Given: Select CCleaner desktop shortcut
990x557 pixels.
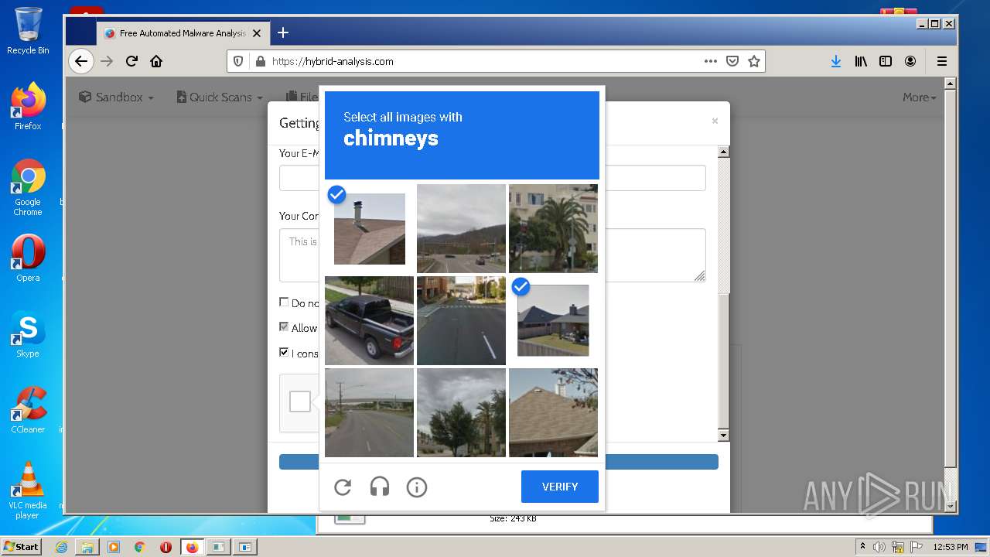Looking at the screenshot, I should 28,410.
